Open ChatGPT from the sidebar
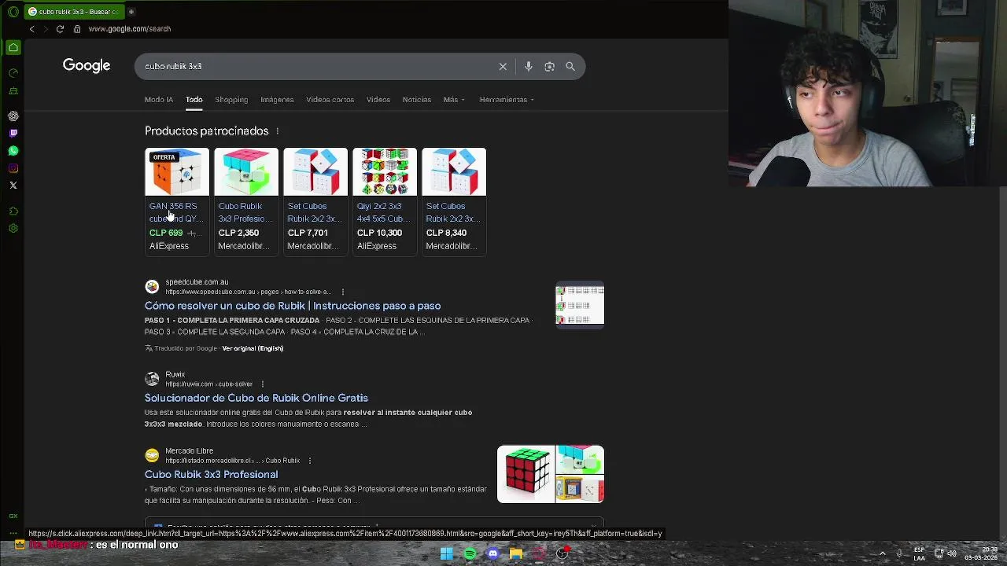Image resolution: width=1007 pixels, height=566 pixels. pos(13,116)
